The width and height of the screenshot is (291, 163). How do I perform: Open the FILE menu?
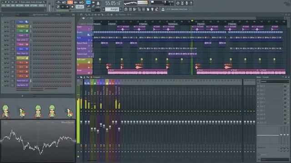[3, 5]
